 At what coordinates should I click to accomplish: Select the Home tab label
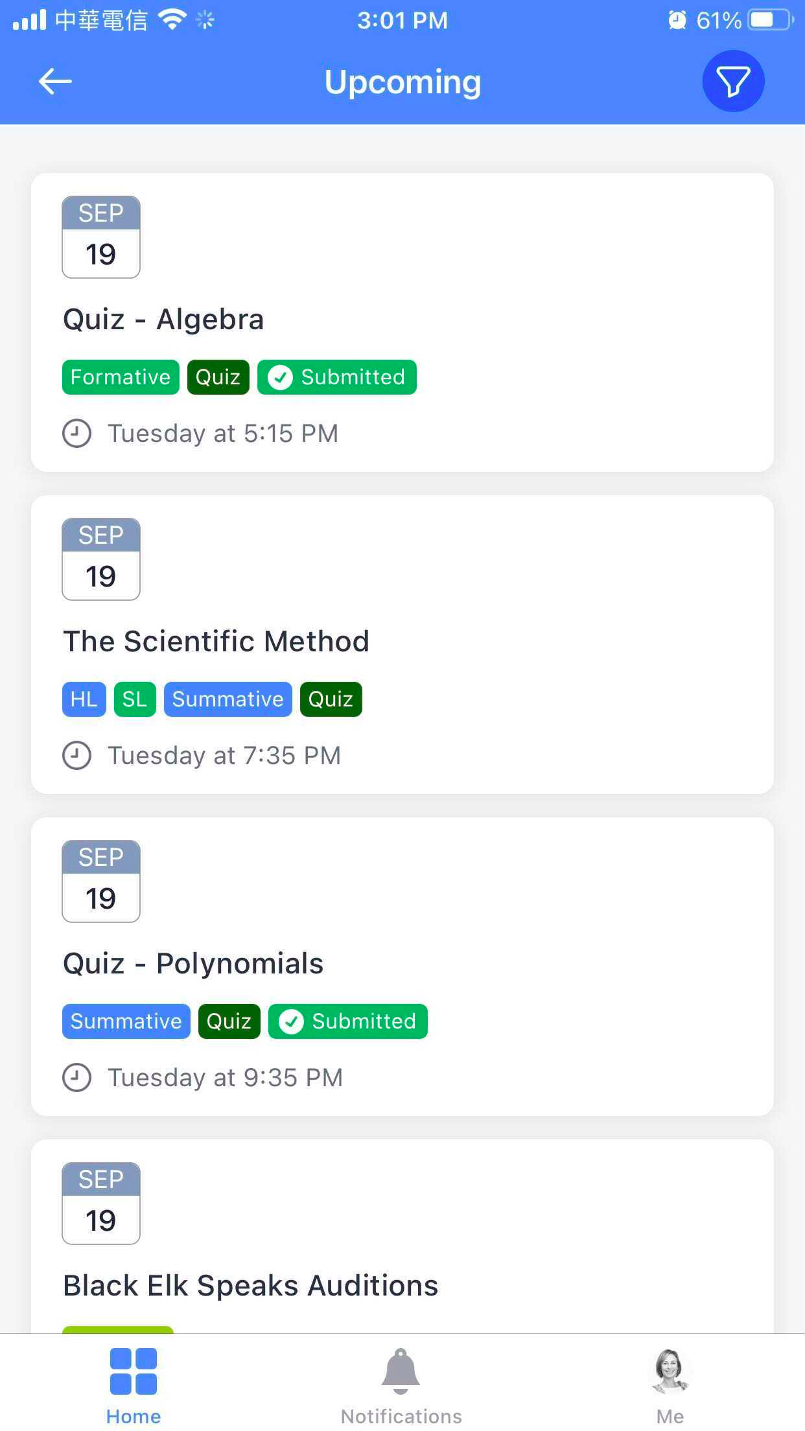[x=134, y=1417]
